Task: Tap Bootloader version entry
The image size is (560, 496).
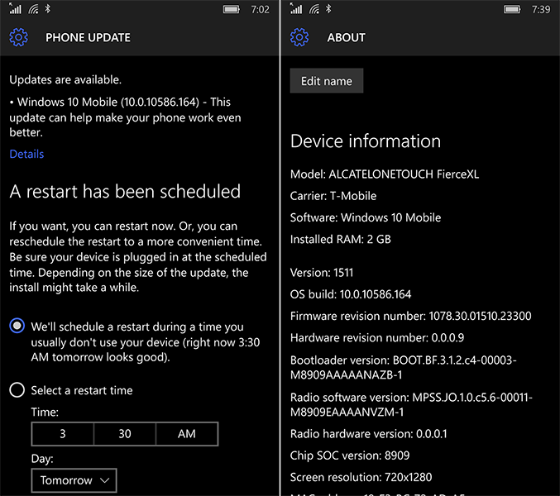Action: click(x=403, y=368)
